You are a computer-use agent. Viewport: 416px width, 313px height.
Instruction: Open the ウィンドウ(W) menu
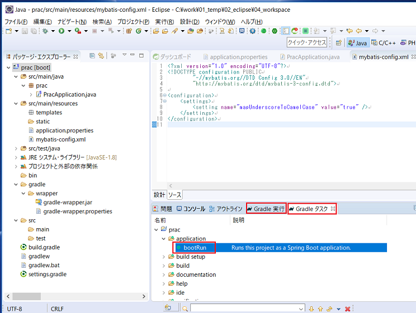[x=220, y=22]
